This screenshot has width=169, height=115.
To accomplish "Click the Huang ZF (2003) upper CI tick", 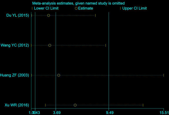I will 164,75.
